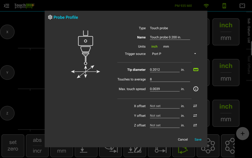Image resolution: width=252 pixels, height=158 pixels.
Task: Swap Y offset value icon
Action: pyautogui.click(x=195, y=115)
